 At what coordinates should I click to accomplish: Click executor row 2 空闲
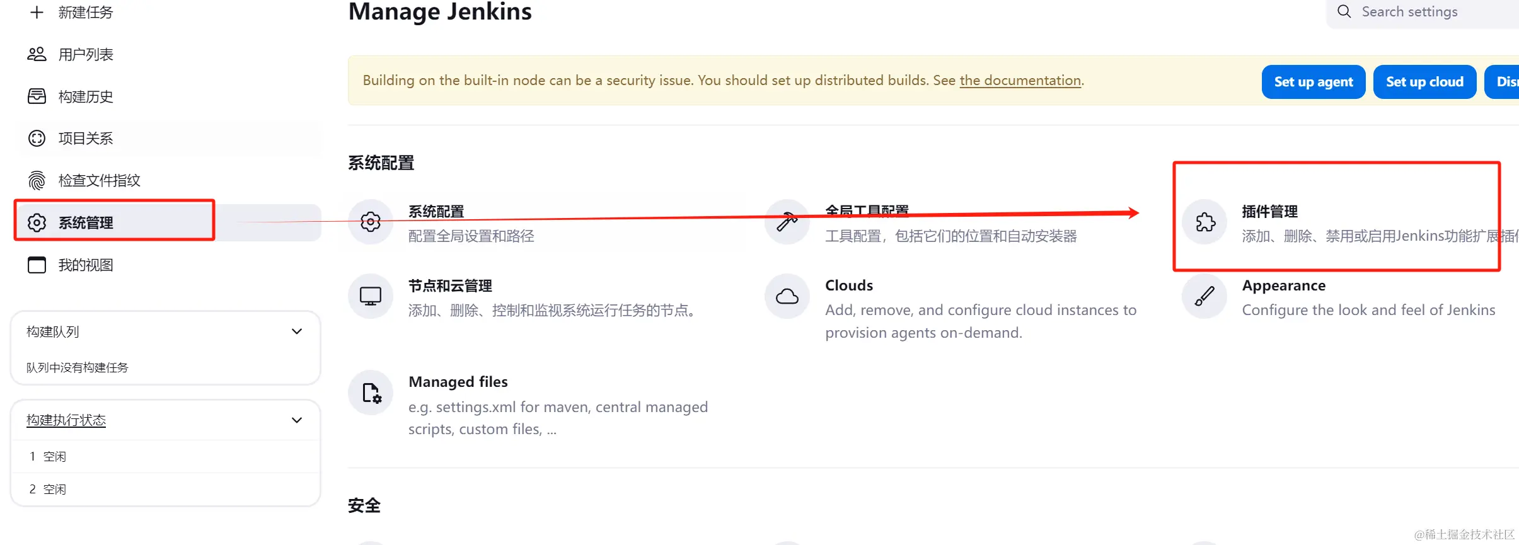point(166,489)
